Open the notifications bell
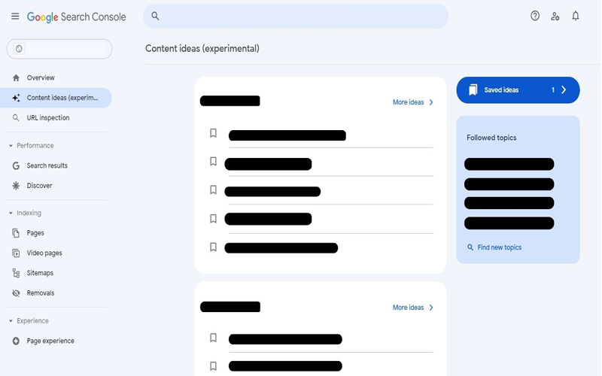Image resolution: width=602 pixels, height=376 pixels. 575,16
